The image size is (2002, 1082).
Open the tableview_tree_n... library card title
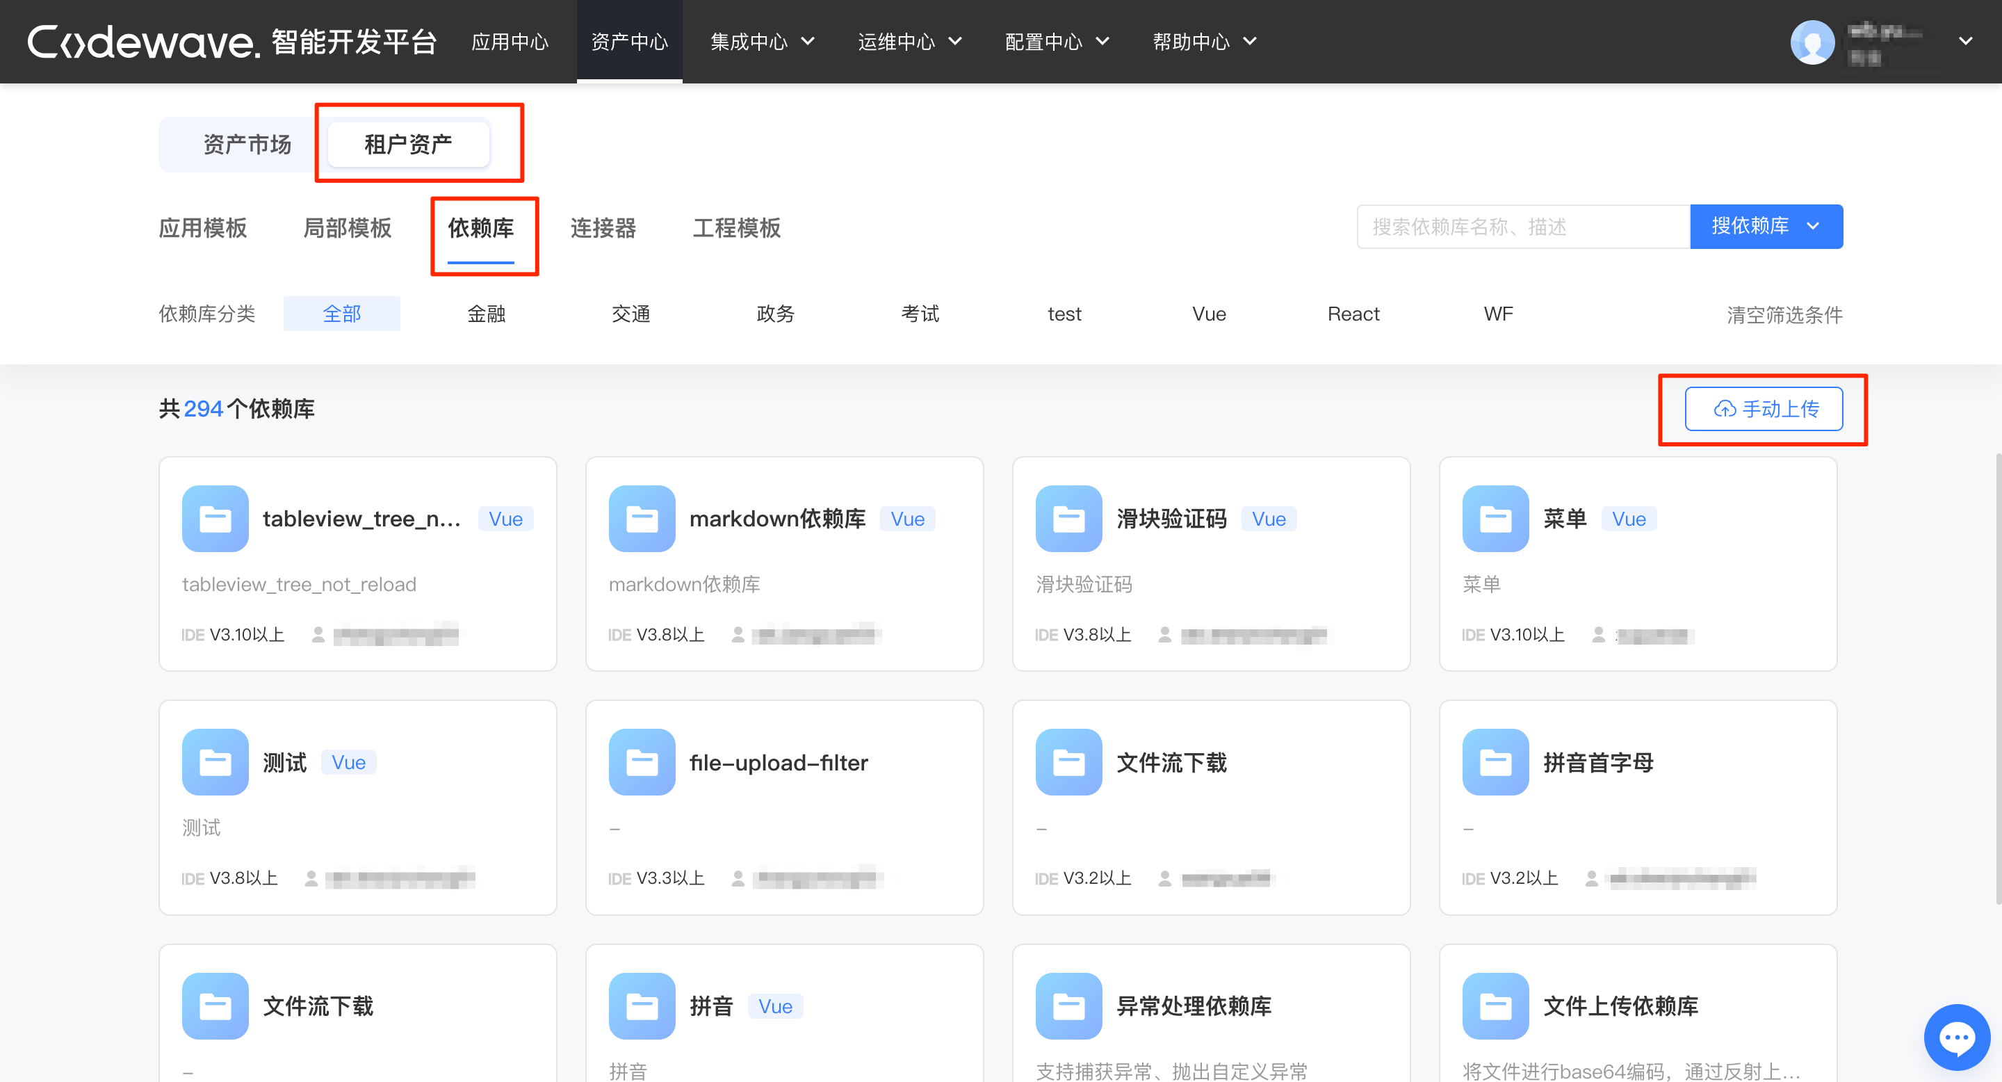pos(362,519)
